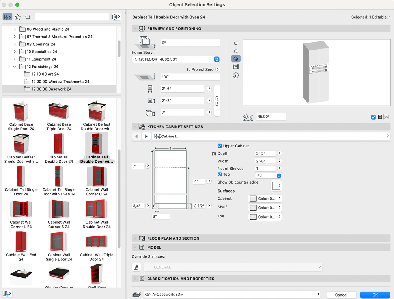Click the Override Surfaces paint icon

click(x=136, y=267)
